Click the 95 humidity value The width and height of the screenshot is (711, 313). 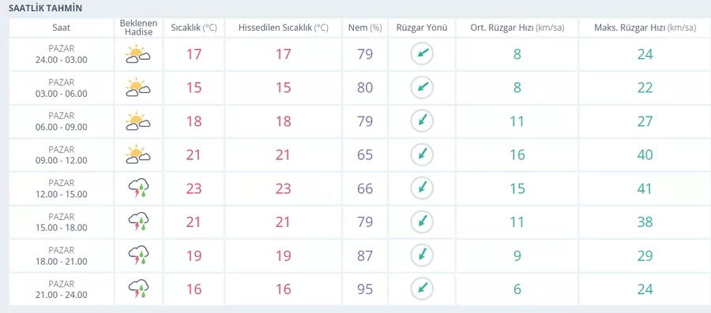click(365, 289)
